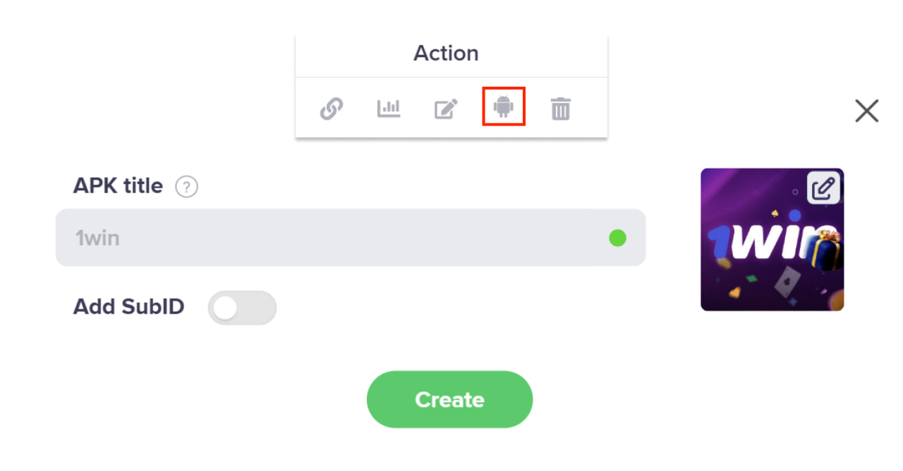The height and width of the screenshot is (471, 903).
Task: Click the gift box in the thumbnail
Action: tap(827, 250)
